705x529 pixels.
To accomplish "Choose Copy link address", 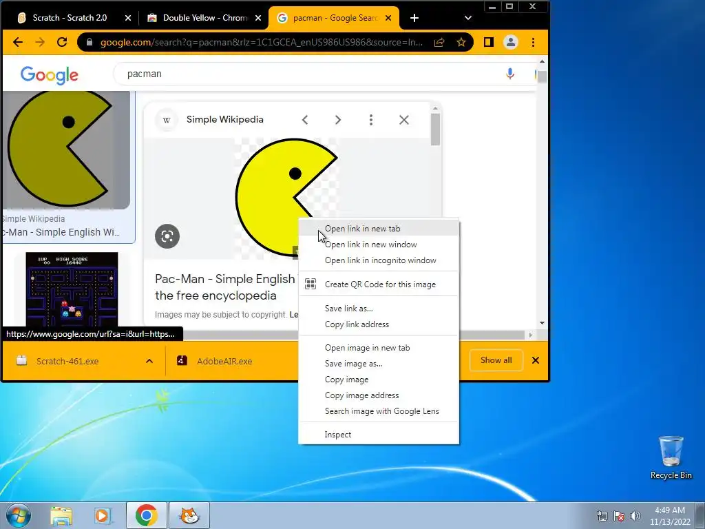I will (x=379, y=324).
